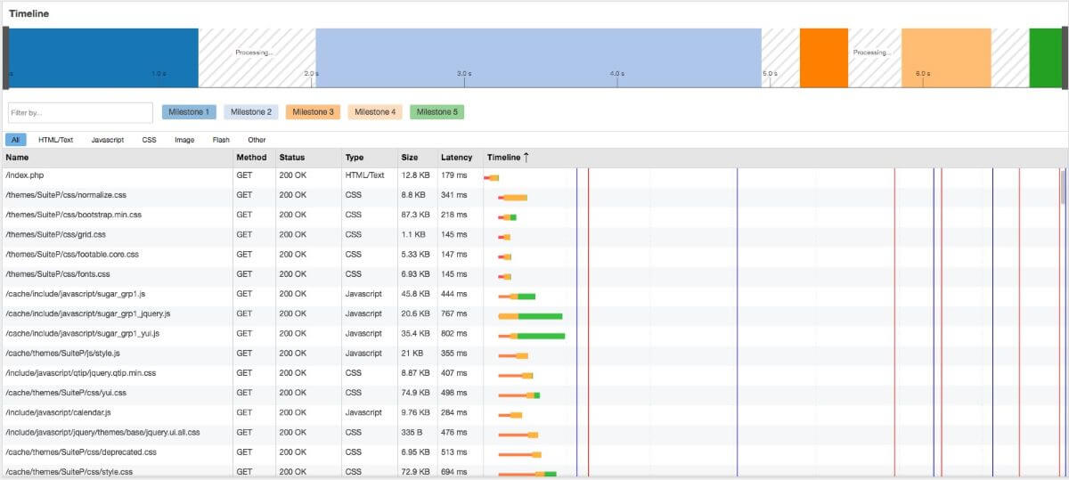This screenshot has height=480, width=1069.
Task: Sort by the Method column header
Action: point(254,158)
